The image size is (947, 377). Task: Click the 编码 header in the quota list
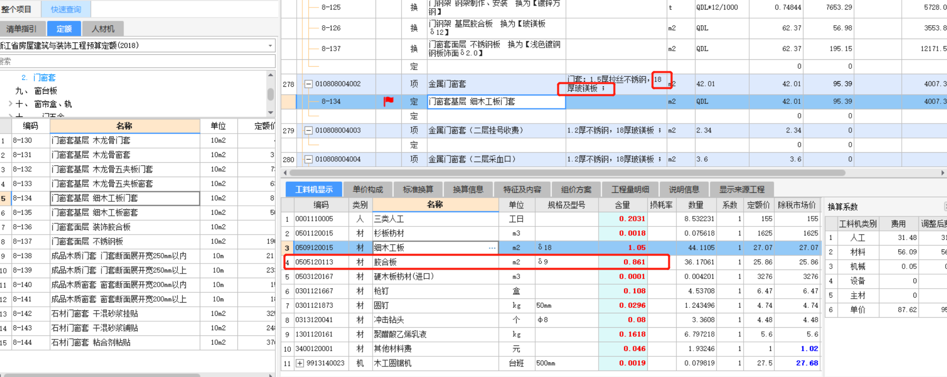coord(30,126)
